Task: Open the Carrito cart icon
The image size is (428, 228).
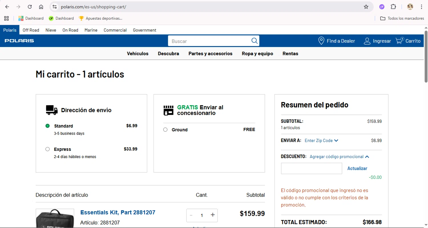Action: click(x=399, y=40)
